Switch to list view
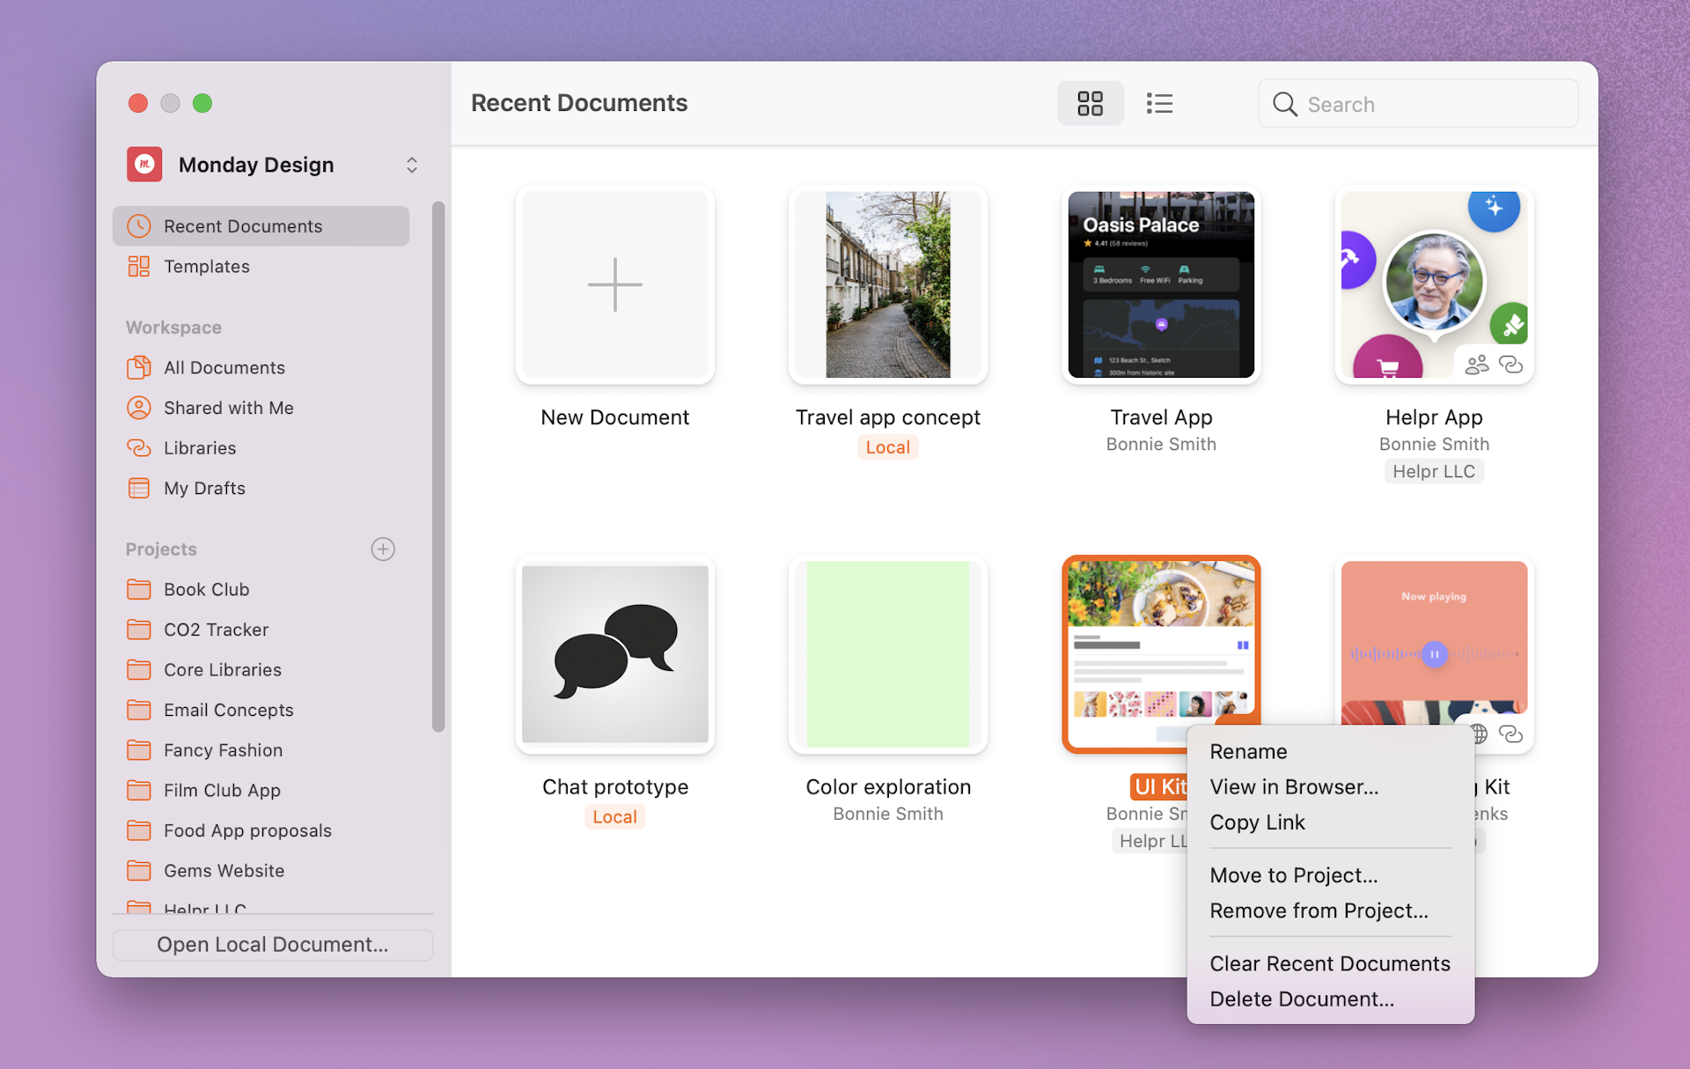Viewport: 1690px width, 1069px height. click(1159, 103)
